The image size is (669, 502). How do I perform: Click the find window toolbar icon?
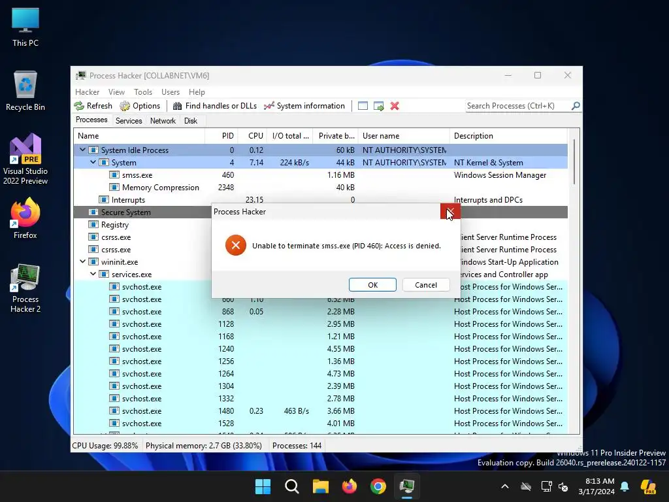[x=363, y=106]
